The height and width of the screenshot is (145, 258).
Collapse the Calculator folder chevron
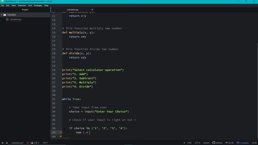tap(2, 15)
